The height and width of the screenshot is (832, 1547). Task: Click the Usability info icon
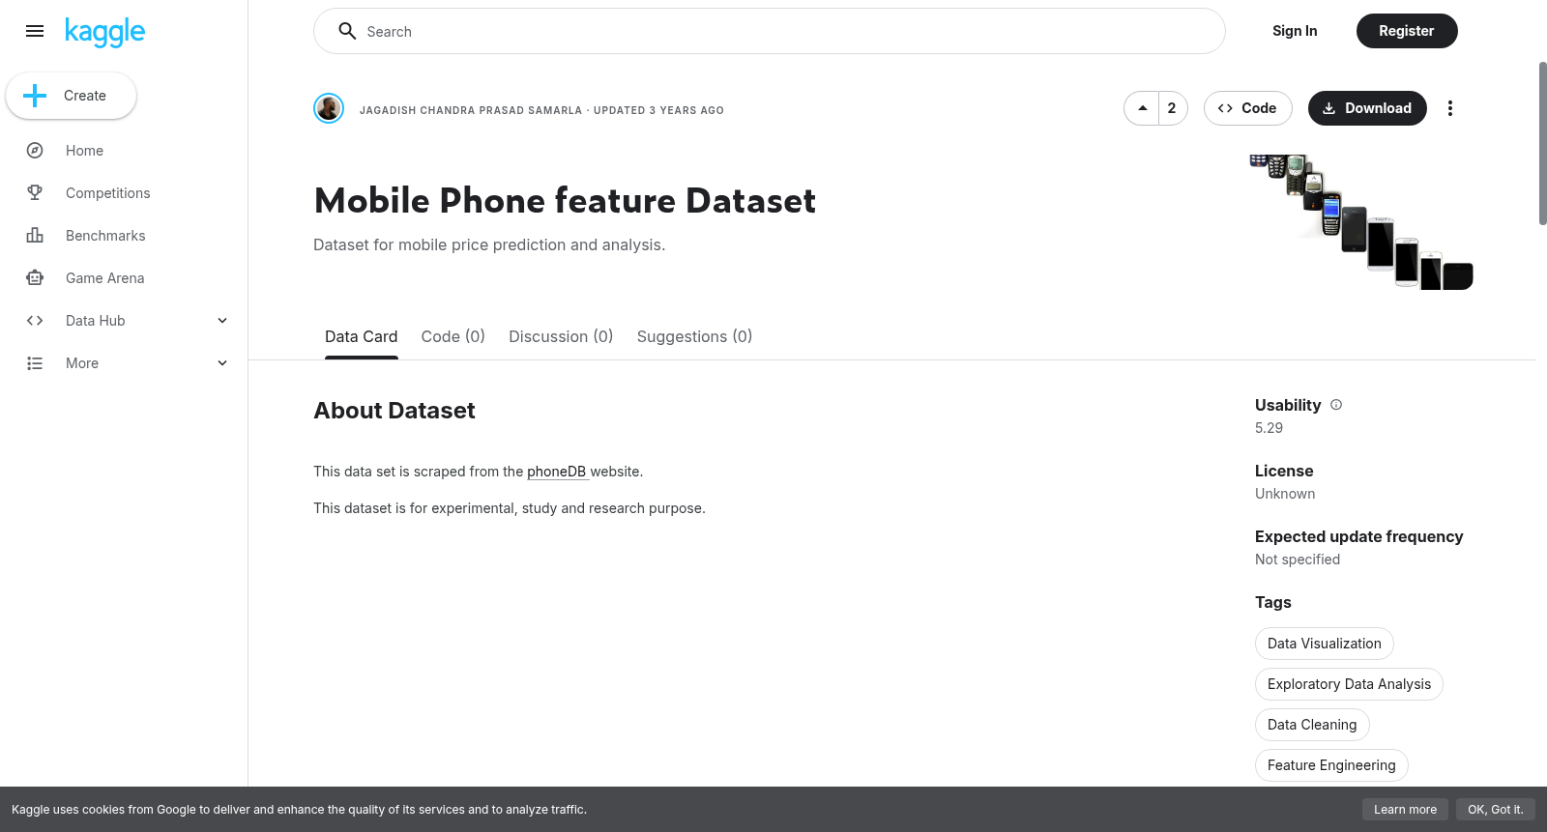click(x=1336, y=405)
